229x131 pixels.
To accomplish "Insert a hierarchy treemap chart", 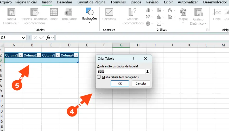I will coord(159,10).
